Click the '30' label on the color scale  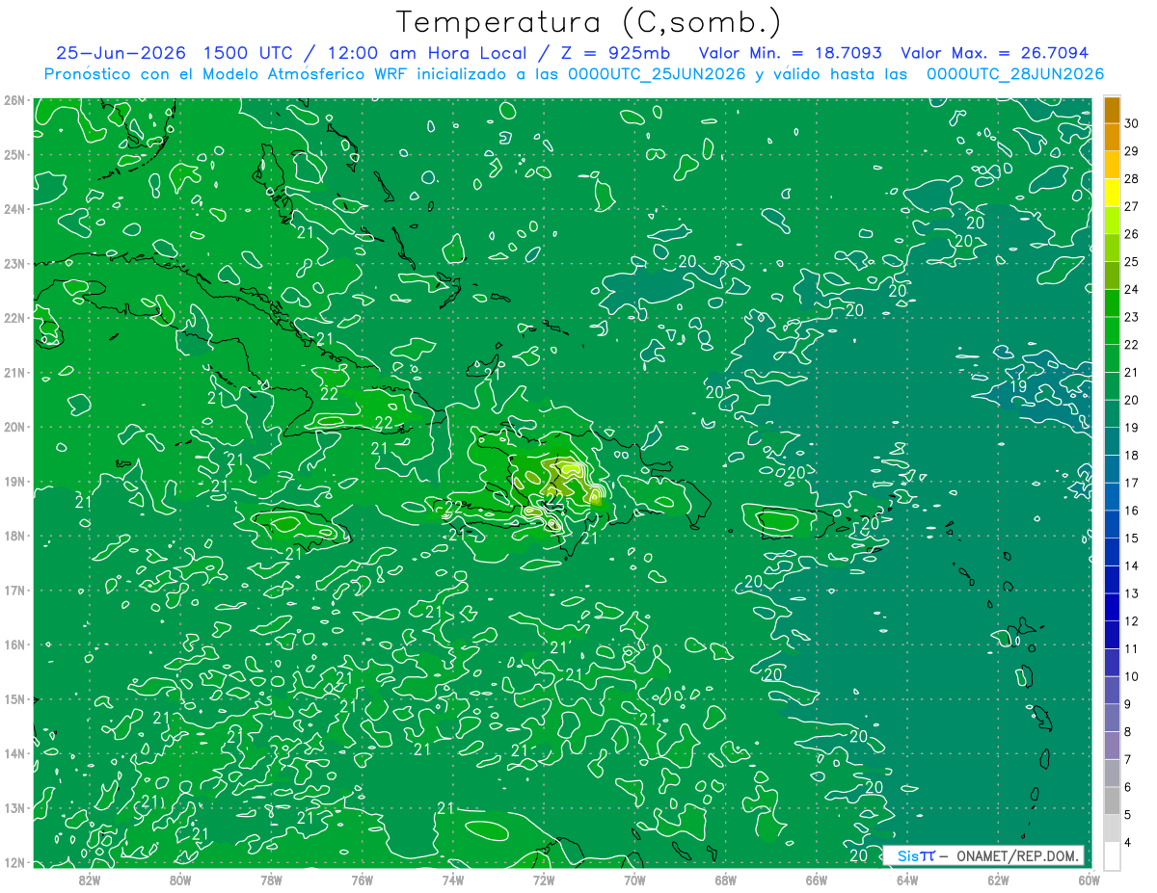[x=1131, y=122]
